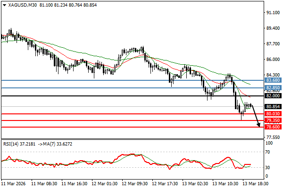Click the 91.100 price axis value
283x189 pixels.
272,13
